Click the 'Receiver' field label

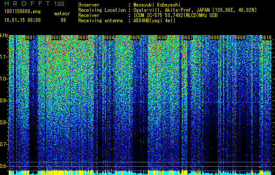pos(89,15)
